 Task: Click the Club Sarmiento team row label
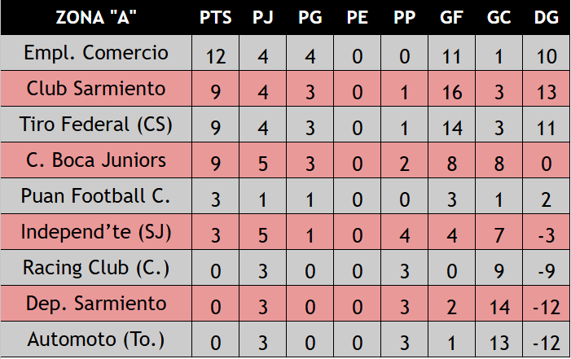[96, 89]
